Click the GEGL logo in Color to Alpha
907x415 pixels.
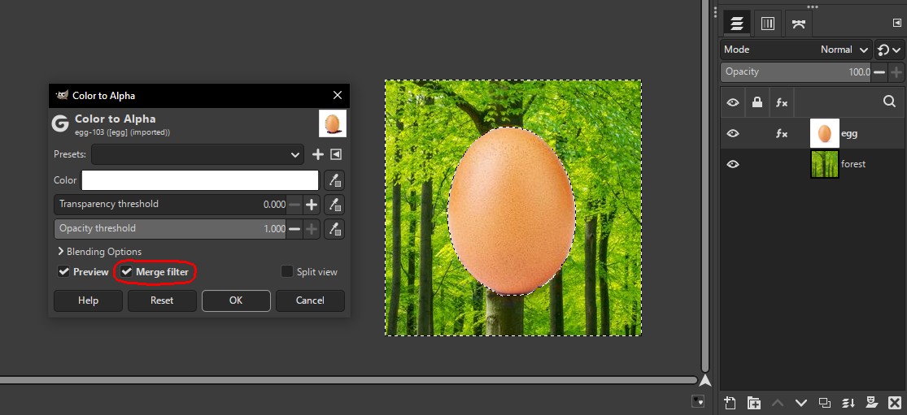pos(60,123)
